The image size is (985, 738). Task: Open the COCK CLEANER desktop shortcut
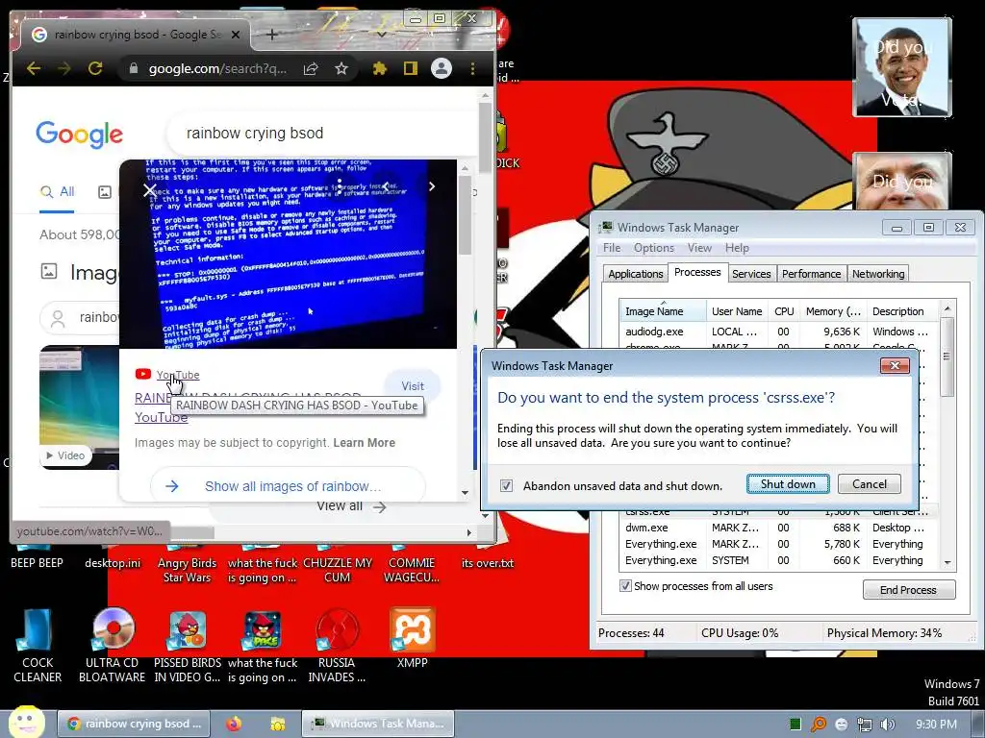coord(38,645)
